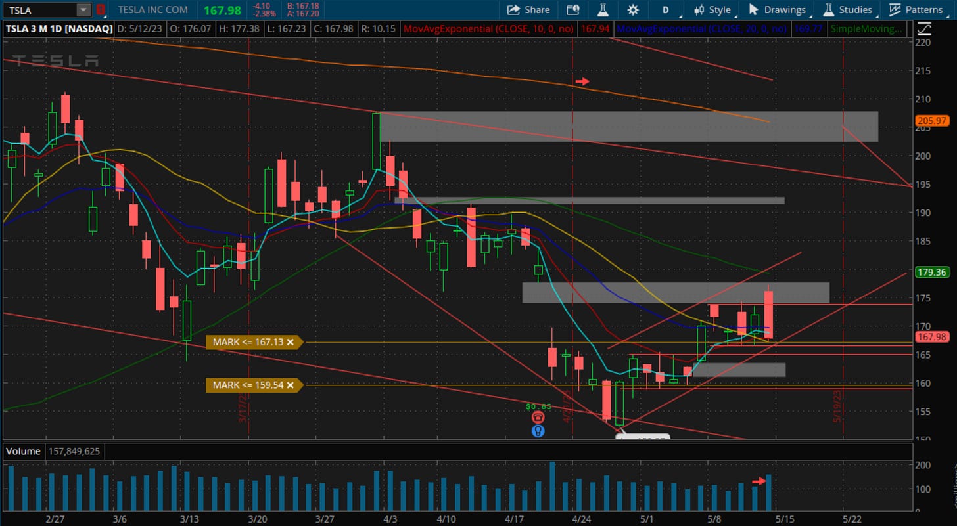Image resolution: width=957 pixels, height=526 pixels.
Task: Select the green SimpleMoving study label
Action: [x=866, y=29]
